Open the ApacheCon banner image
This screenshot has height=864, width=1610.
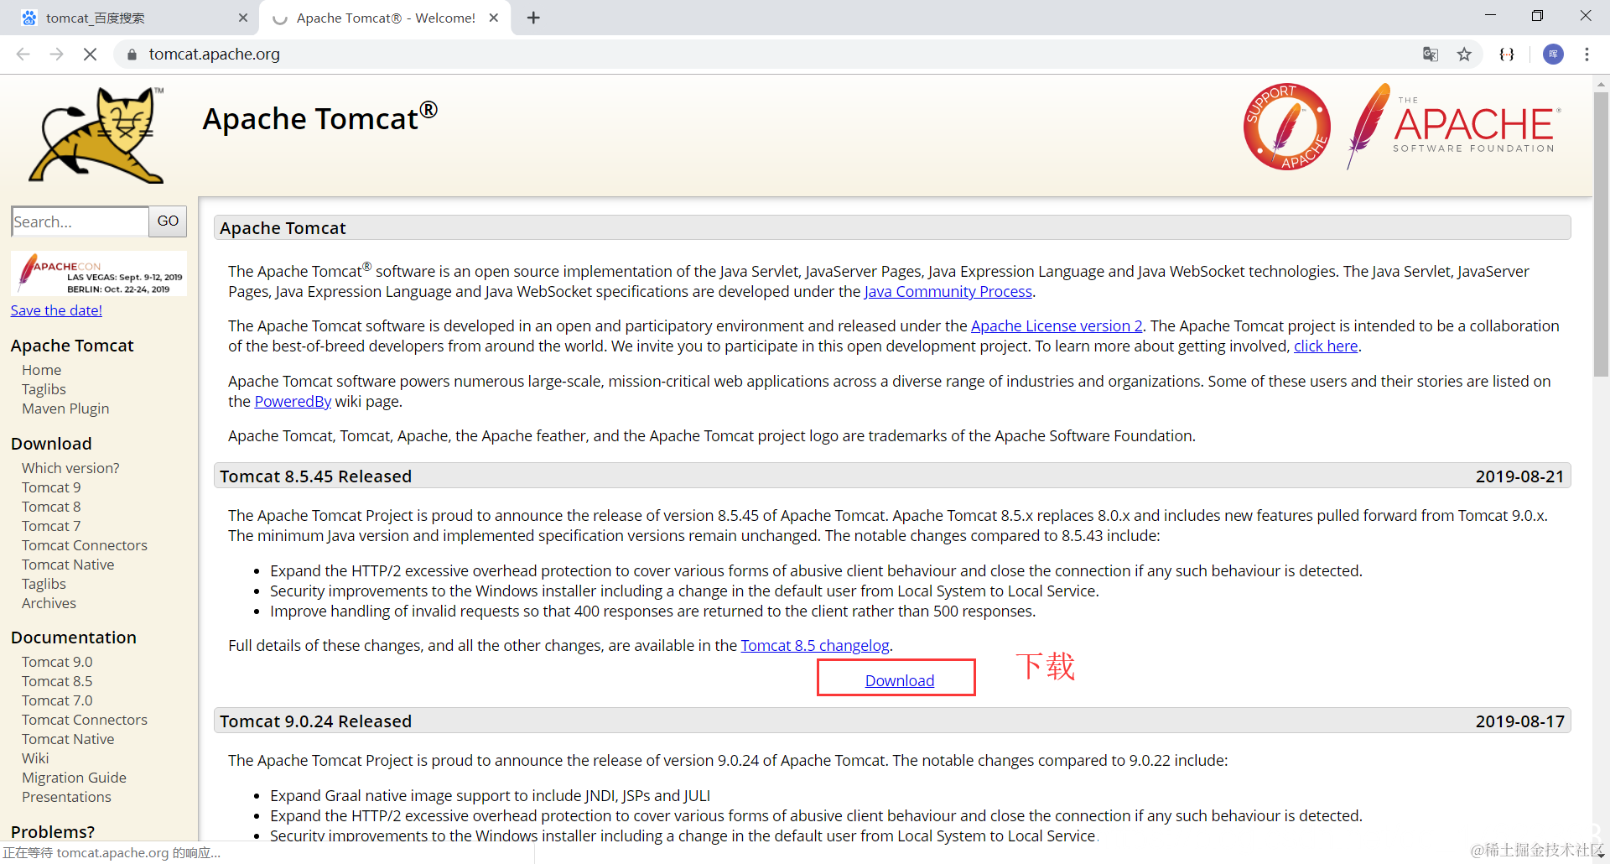(x=99, y=273)
